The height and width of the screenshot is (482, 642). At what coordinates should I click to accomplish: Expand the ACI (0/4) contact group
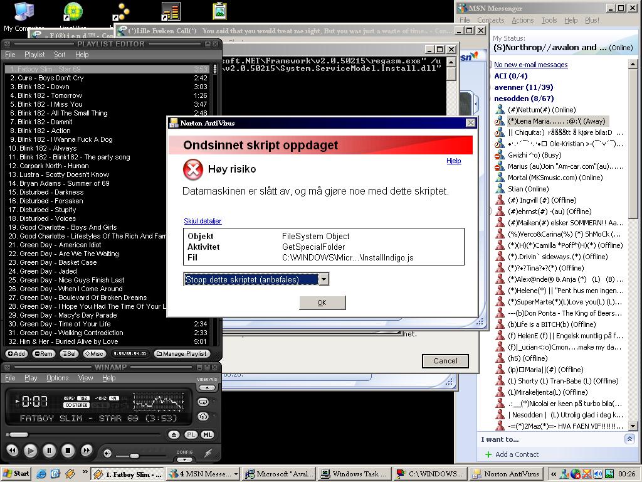(510, 76)
